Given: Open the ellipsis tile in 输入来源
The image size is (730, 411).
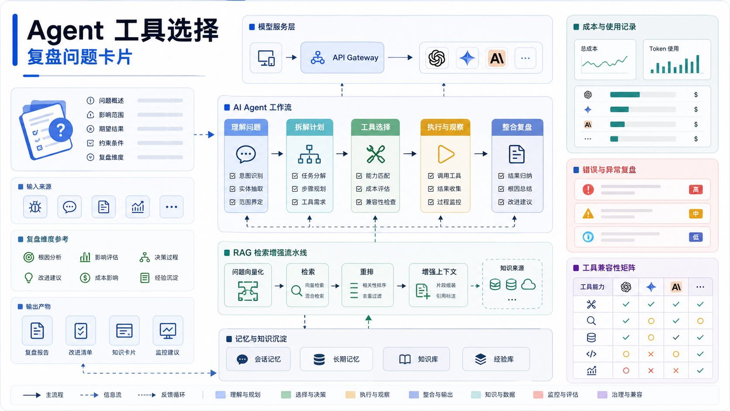Looking at the screenshot, I should (172, 207).
